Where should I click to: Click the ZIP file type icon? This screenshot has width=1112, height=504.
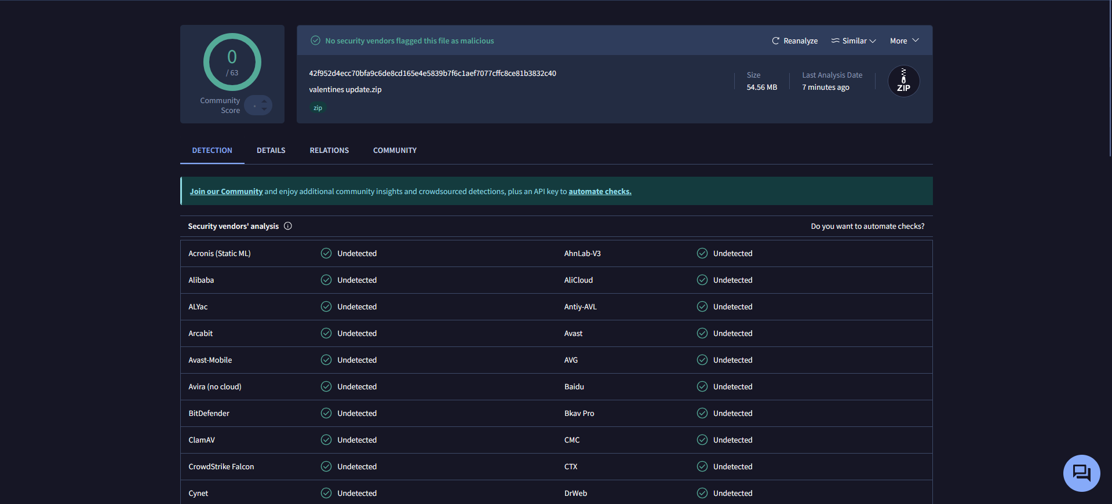pos(903,81)
